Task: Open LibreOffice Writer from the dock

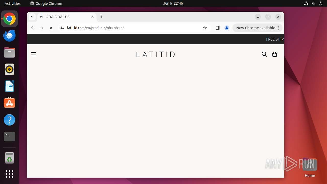Action: (9, 86)
